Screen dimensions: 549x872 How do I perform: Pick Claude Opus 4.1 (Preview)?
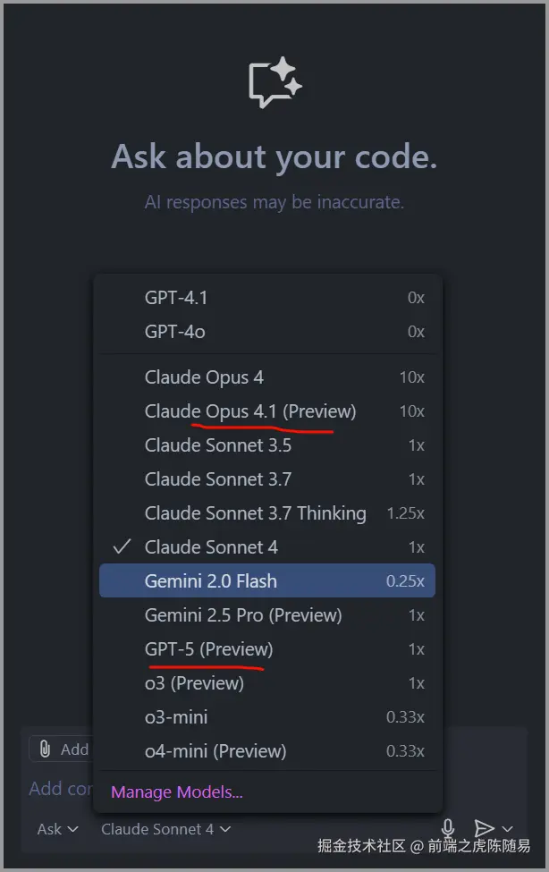(249, 411)
